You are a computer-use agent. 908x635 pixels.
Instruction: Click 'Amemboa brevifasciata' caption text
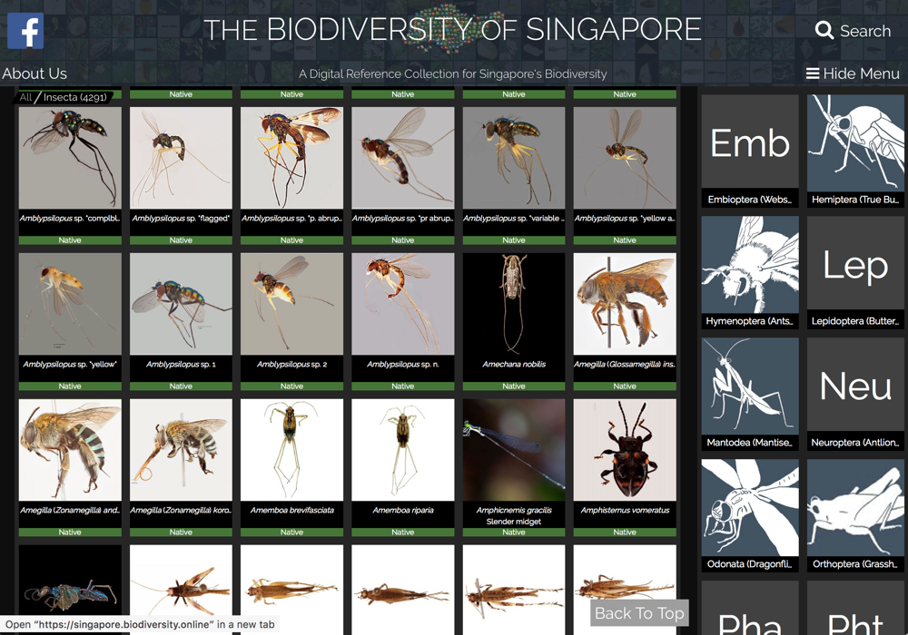click(x=291, y=510)
